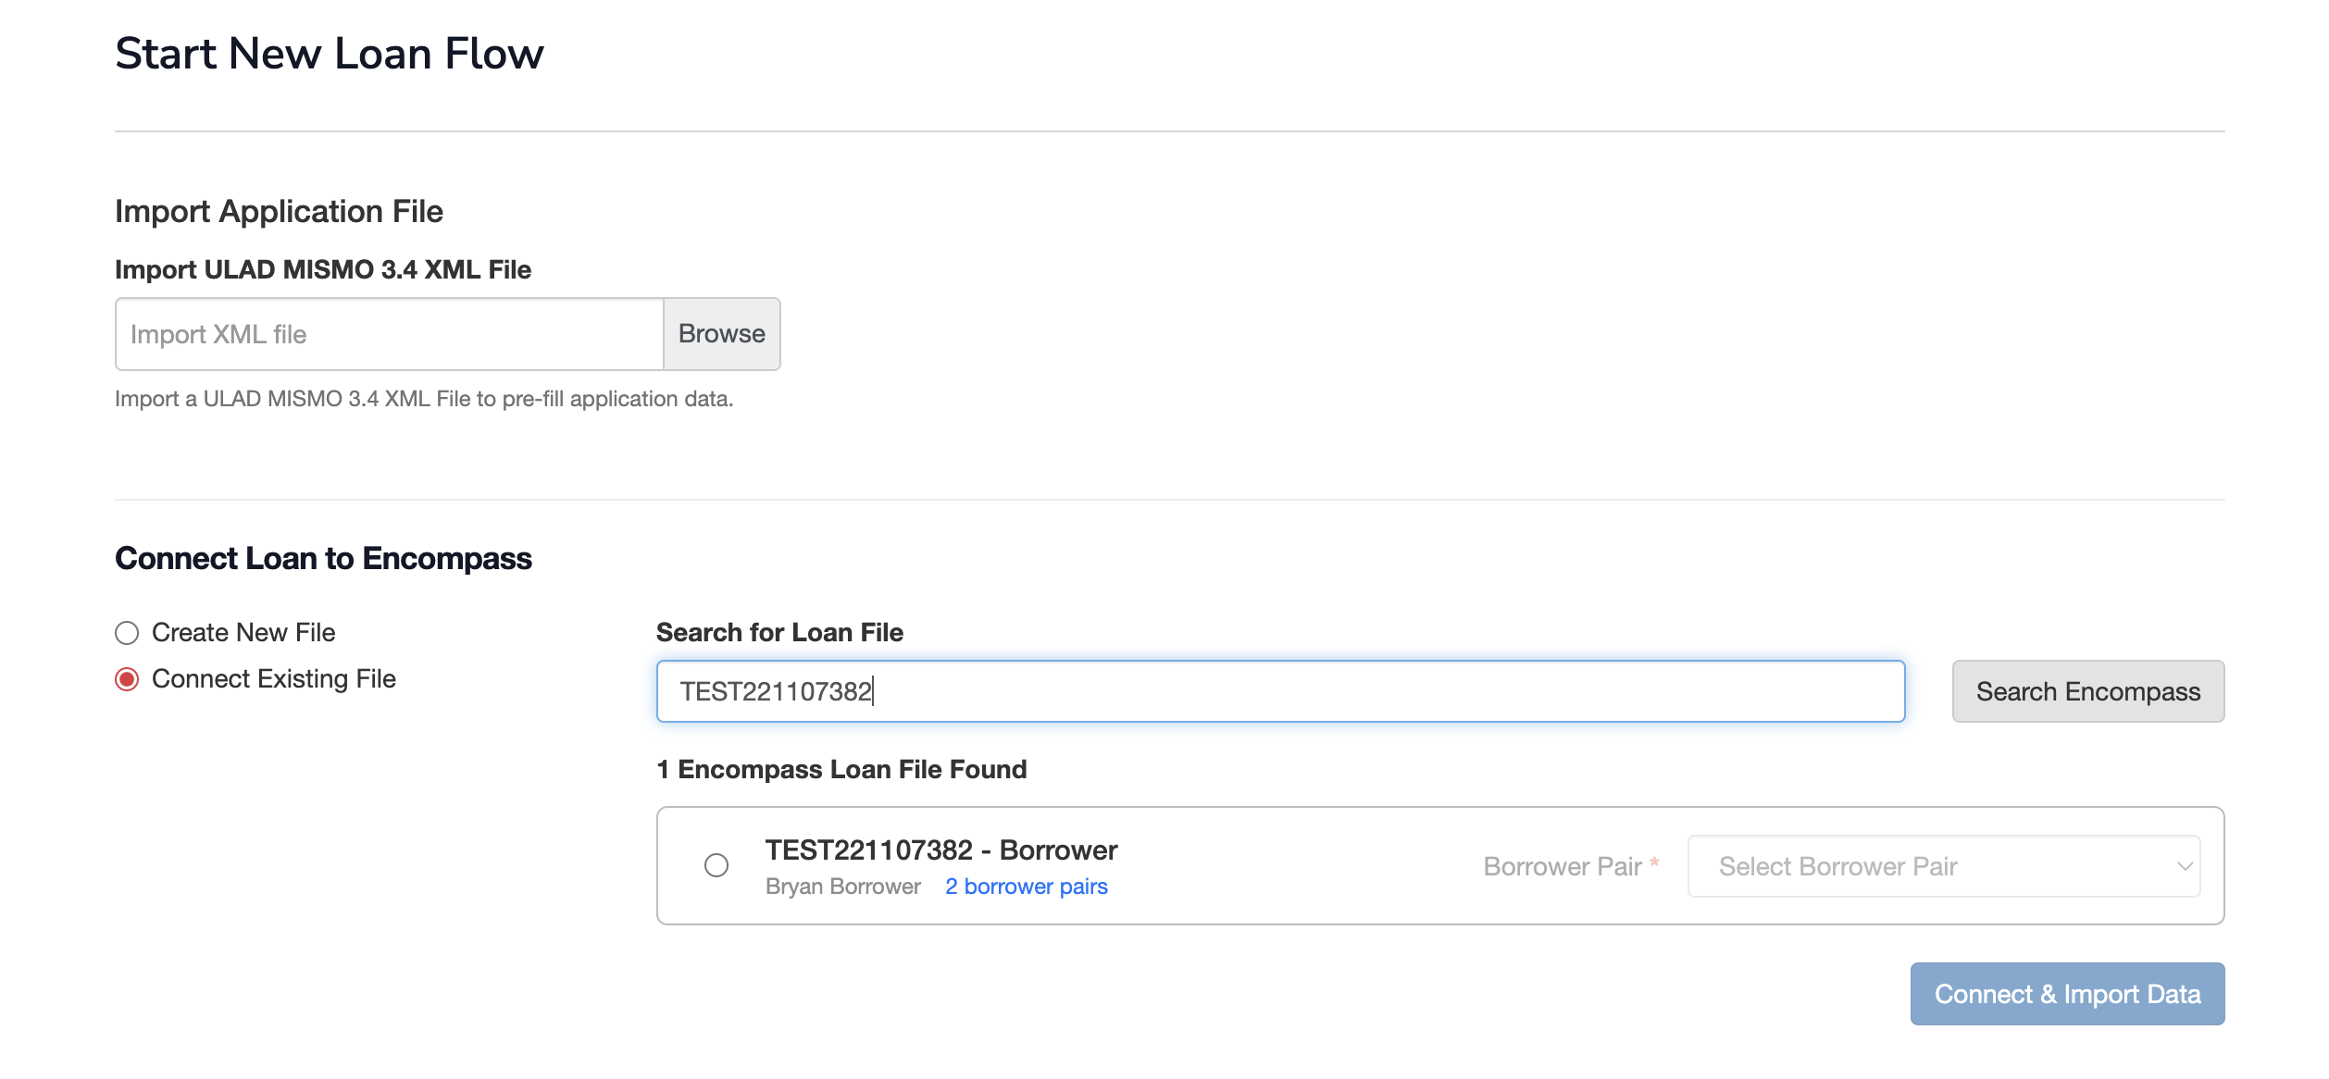Select the Connect Existing File radio button
This screenshot has width=2329, height=1079.
point(127,679)
